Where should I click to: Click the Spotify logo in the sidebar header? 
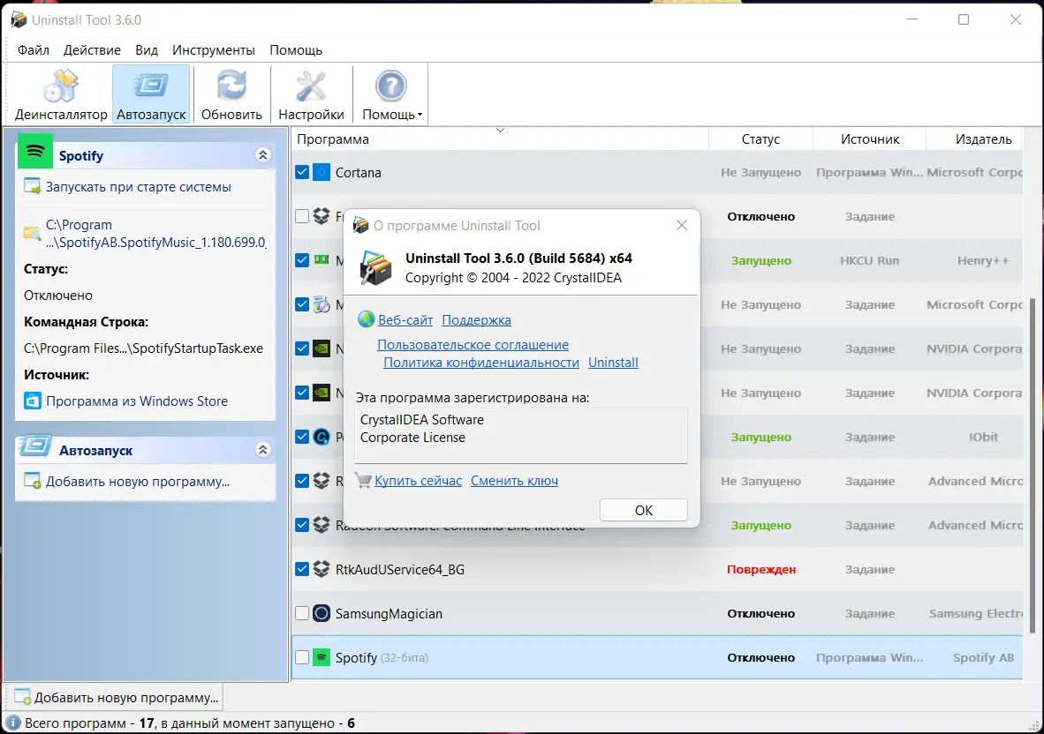click(x=34, y=151)
